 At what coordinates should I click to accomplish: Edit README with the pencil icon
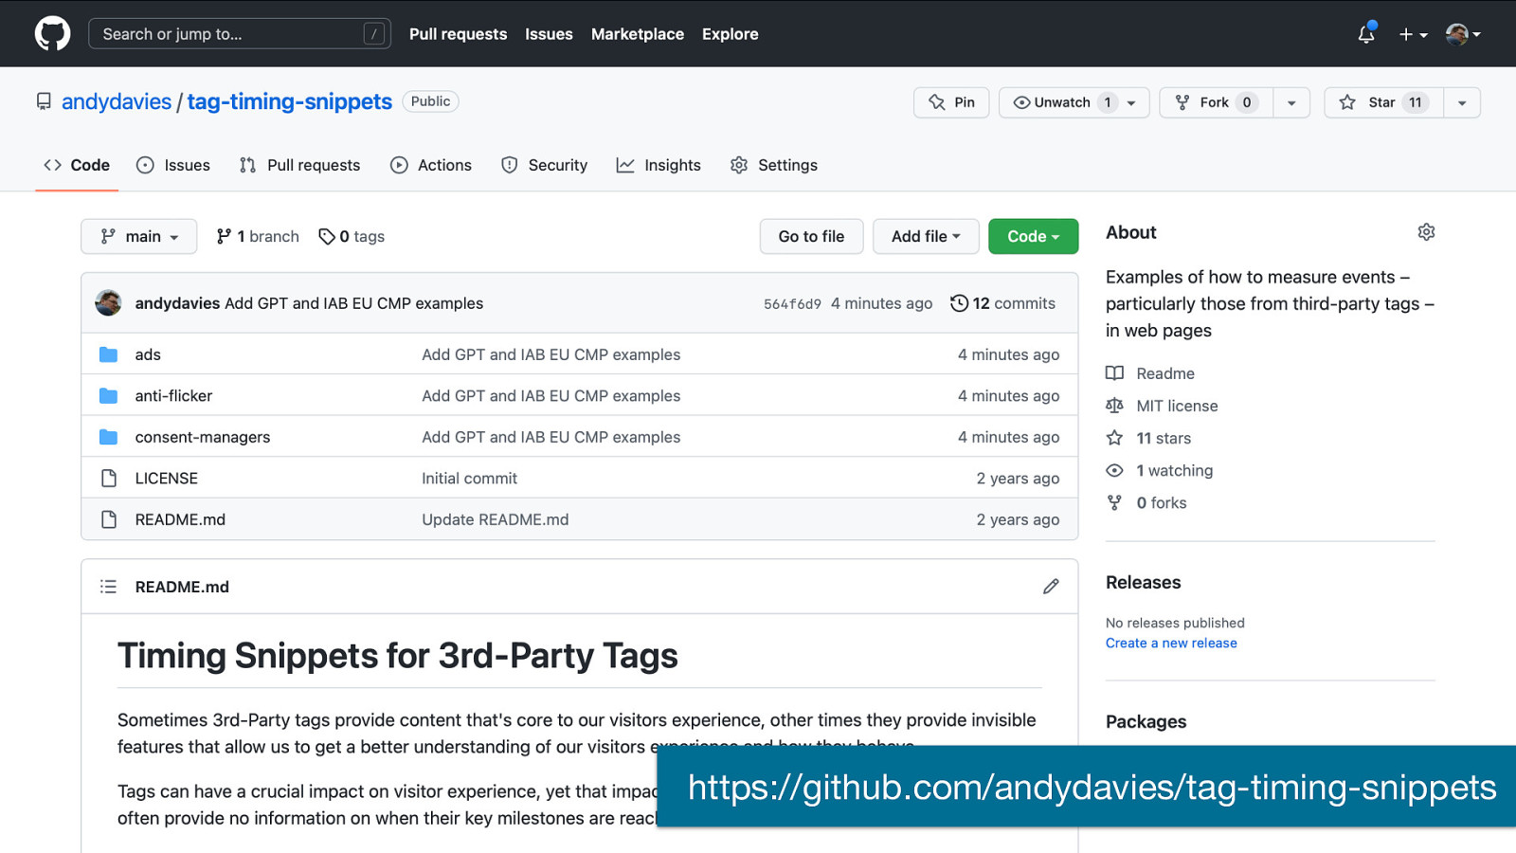coord(1051,587)
